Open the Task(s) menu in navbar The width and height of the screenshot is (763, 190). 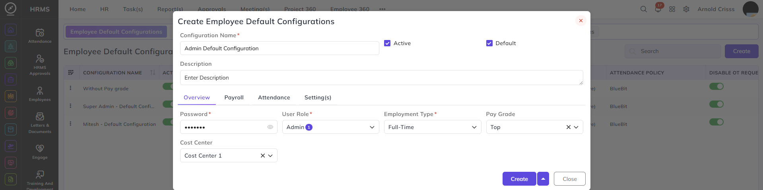coord(133,9)
